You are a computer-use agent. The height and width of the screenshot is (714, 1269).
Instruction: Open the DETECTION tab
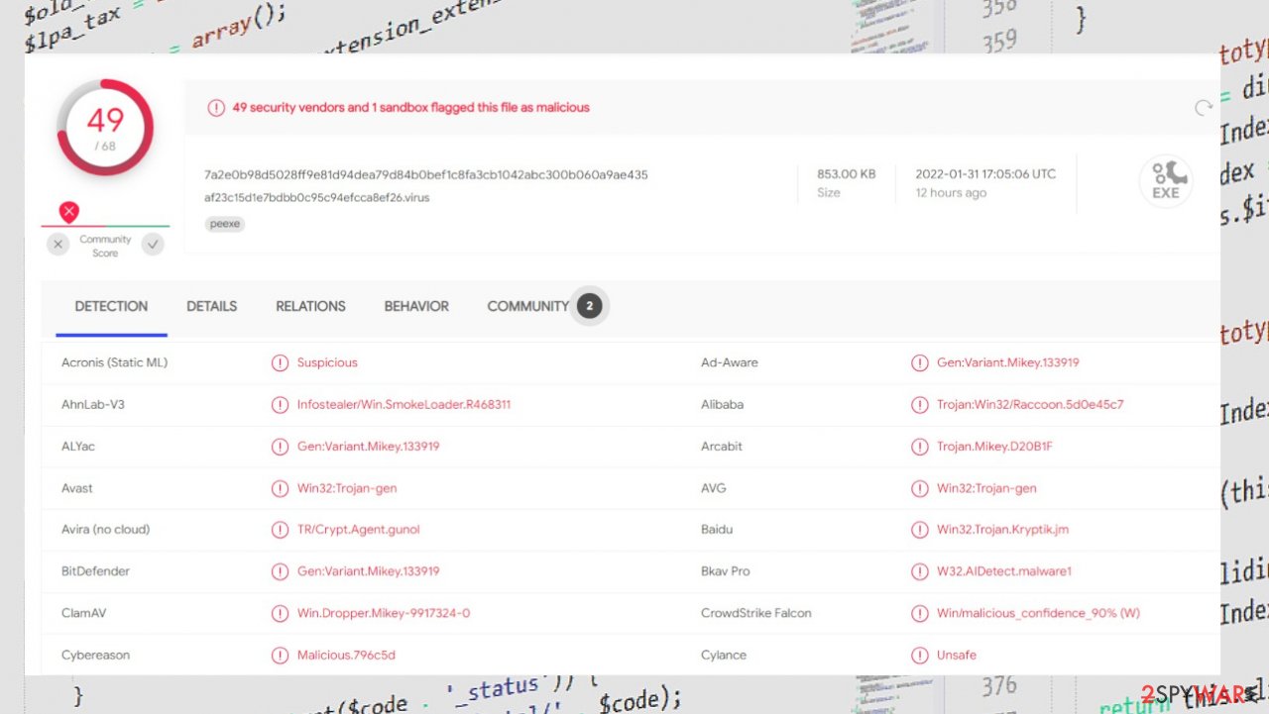(111, 306)
